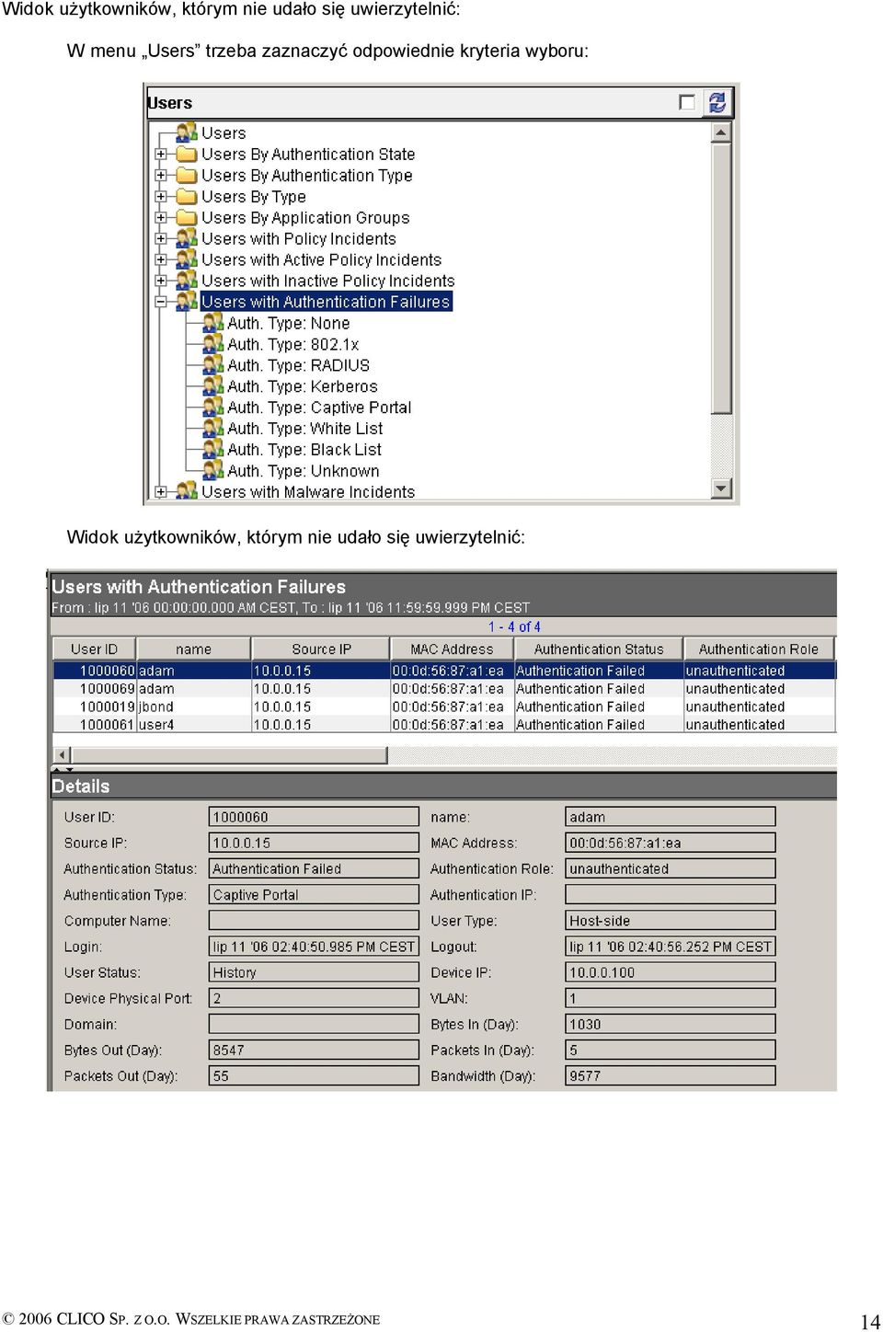Expand Users By Application Groups node
Screen dimensions: 883x1332
click(161, 218)
